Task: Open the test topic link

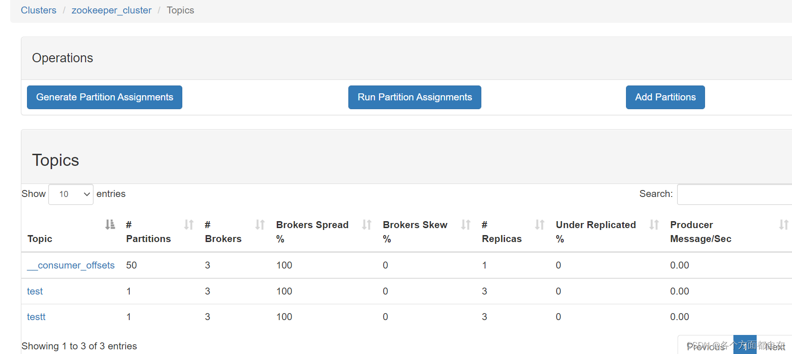Action: [x=35, y=291]
